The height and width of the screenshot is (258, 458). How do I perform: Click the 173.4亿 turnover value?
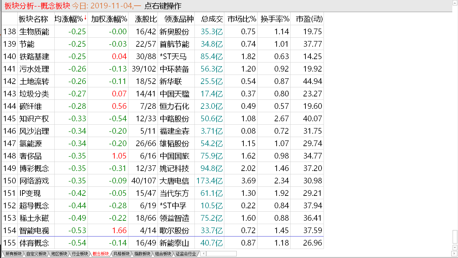[210, 181]
